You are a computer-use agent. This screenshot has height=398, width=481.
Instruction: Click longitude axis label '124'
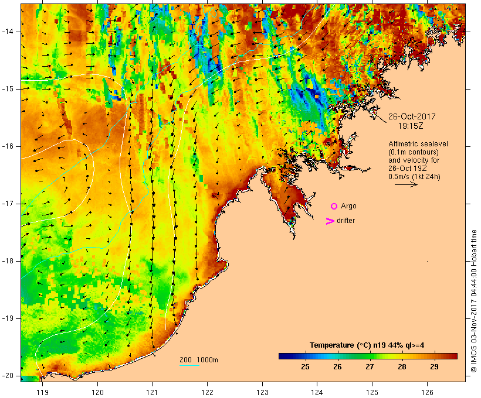(x=317, y=393)
